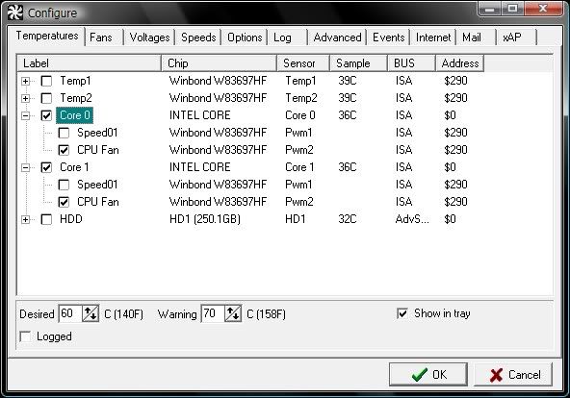The image size is (570, 398).
Task: Expand the HDD tree node
Action: (x=25, y=219)
